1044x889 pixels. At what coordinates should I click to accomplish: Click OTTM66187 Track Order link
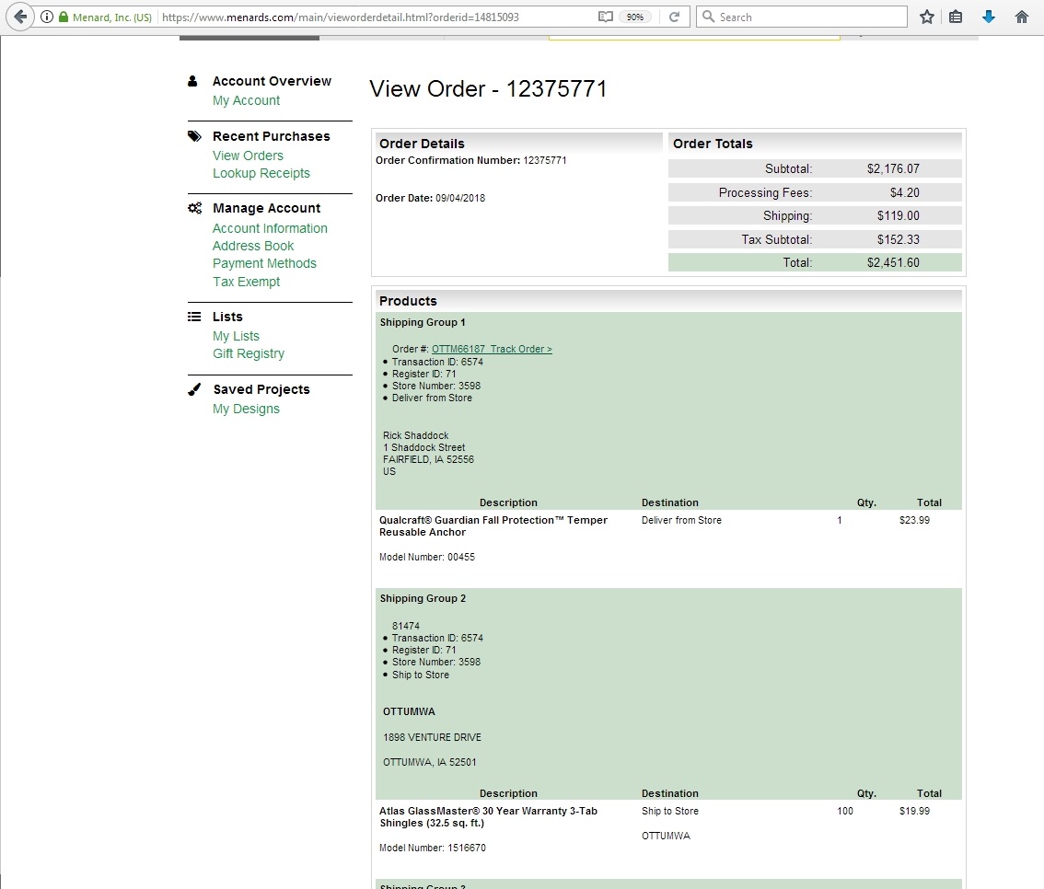(x=492, y=349)
